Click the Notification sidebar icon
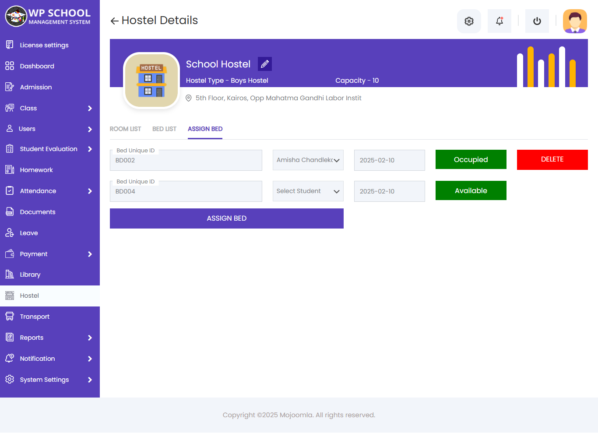598x433 pixels. click(x=10, y=358)
